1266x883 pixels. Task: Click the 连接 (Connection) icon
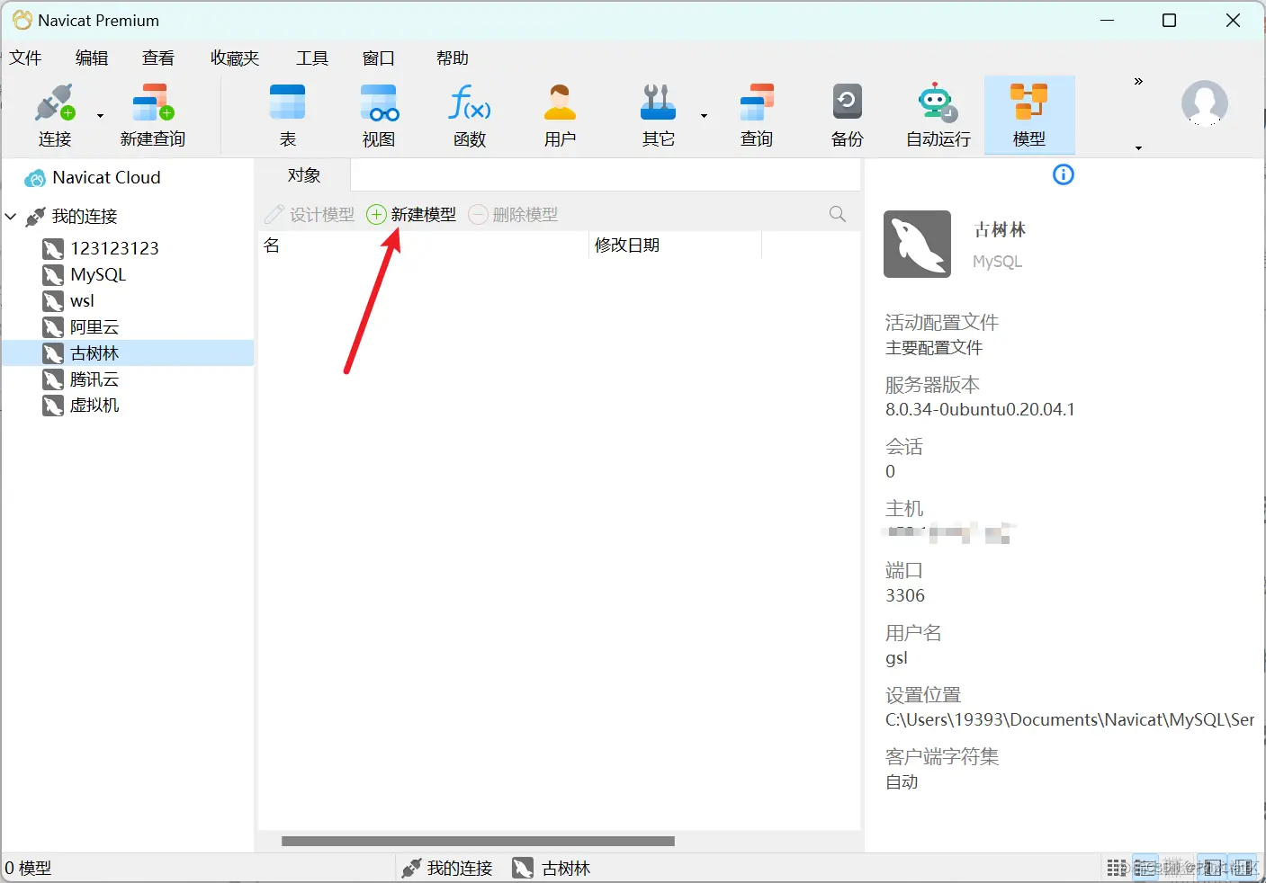[x=54, y=114]
